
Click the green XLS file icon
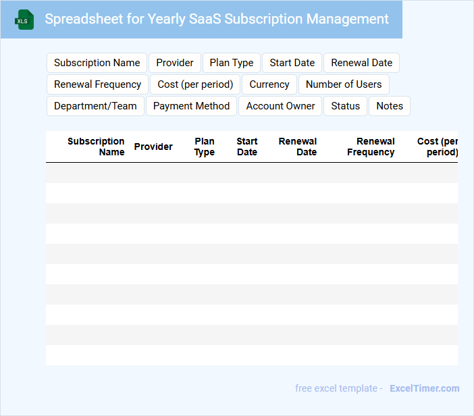click(24, 20)
